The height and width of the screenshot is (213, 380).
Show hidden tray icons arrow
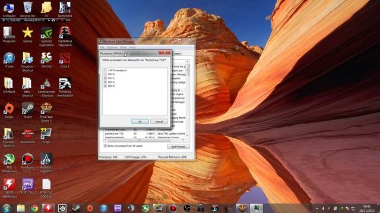[317, 208]
